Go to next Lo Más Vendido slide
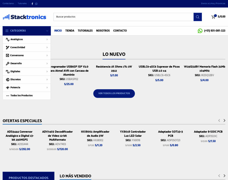Screen dimensions: 228x180 (224, 175)
